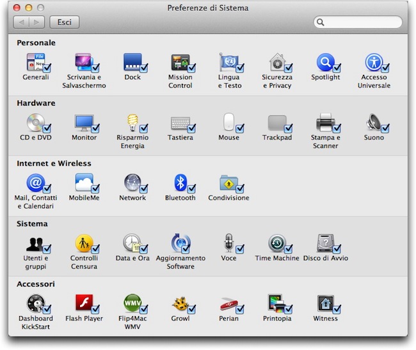
Task: Uncheck the Disco di Avvio checkbox
Action: (x=337, y=248)
